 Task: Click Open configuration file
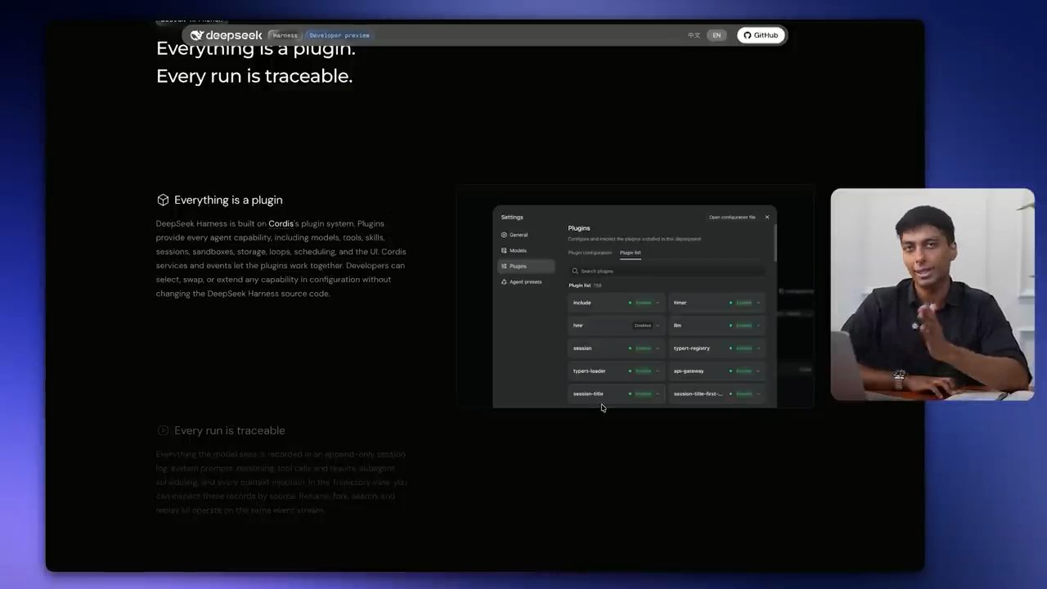[x=732, y=217]
